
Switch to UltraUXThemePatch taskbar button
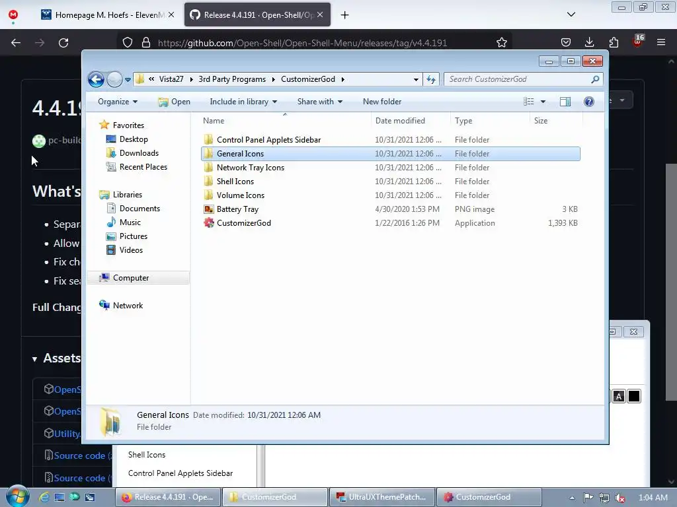[383, 497]
